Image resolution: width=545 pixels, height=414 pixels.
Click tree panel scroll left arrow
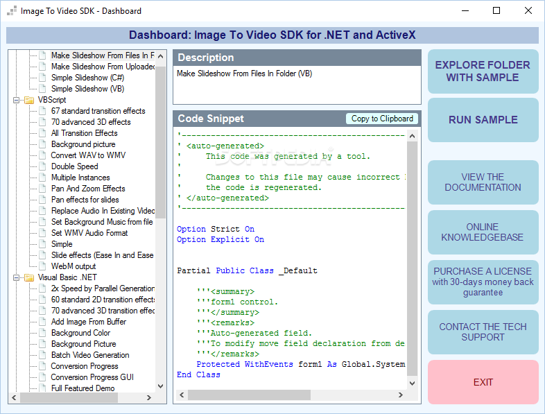(14, 397)
